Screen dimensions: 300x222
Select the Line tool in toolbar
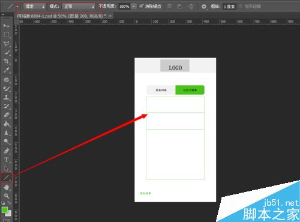click(7, 178)
